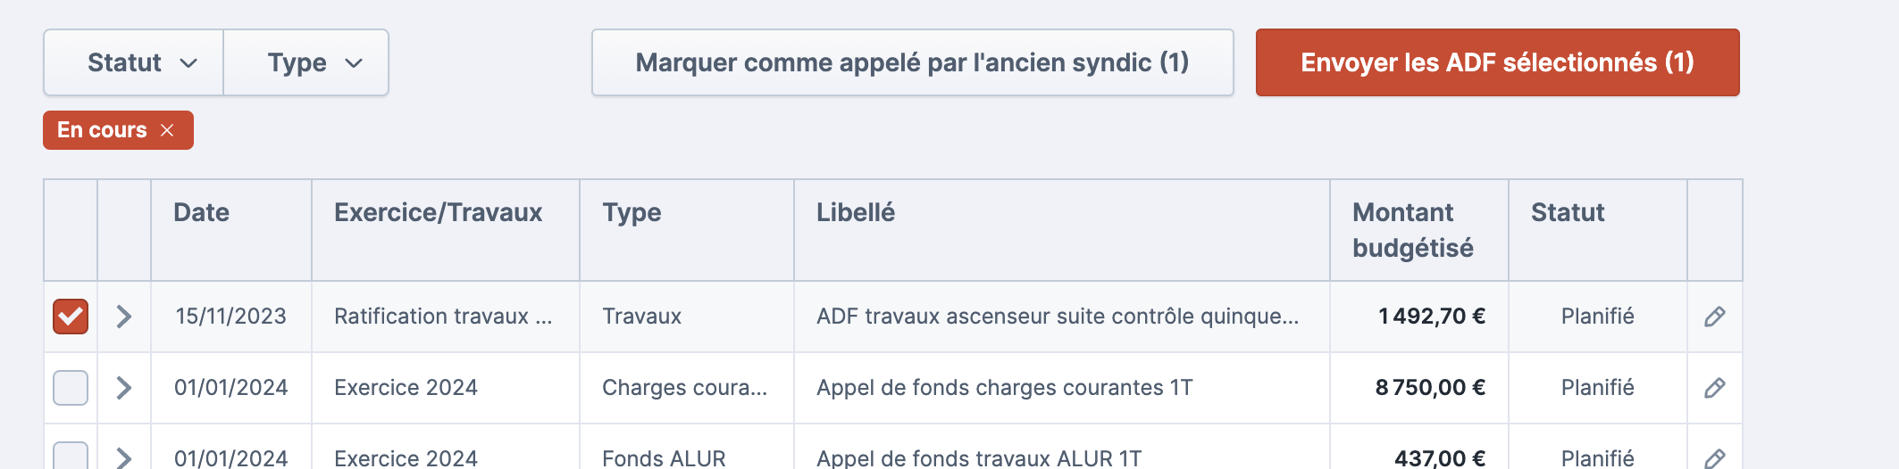Screen dimensions: 1899x469
Task: Tick the checkbox for charges courantes 1T row
Action: [71, 388]
